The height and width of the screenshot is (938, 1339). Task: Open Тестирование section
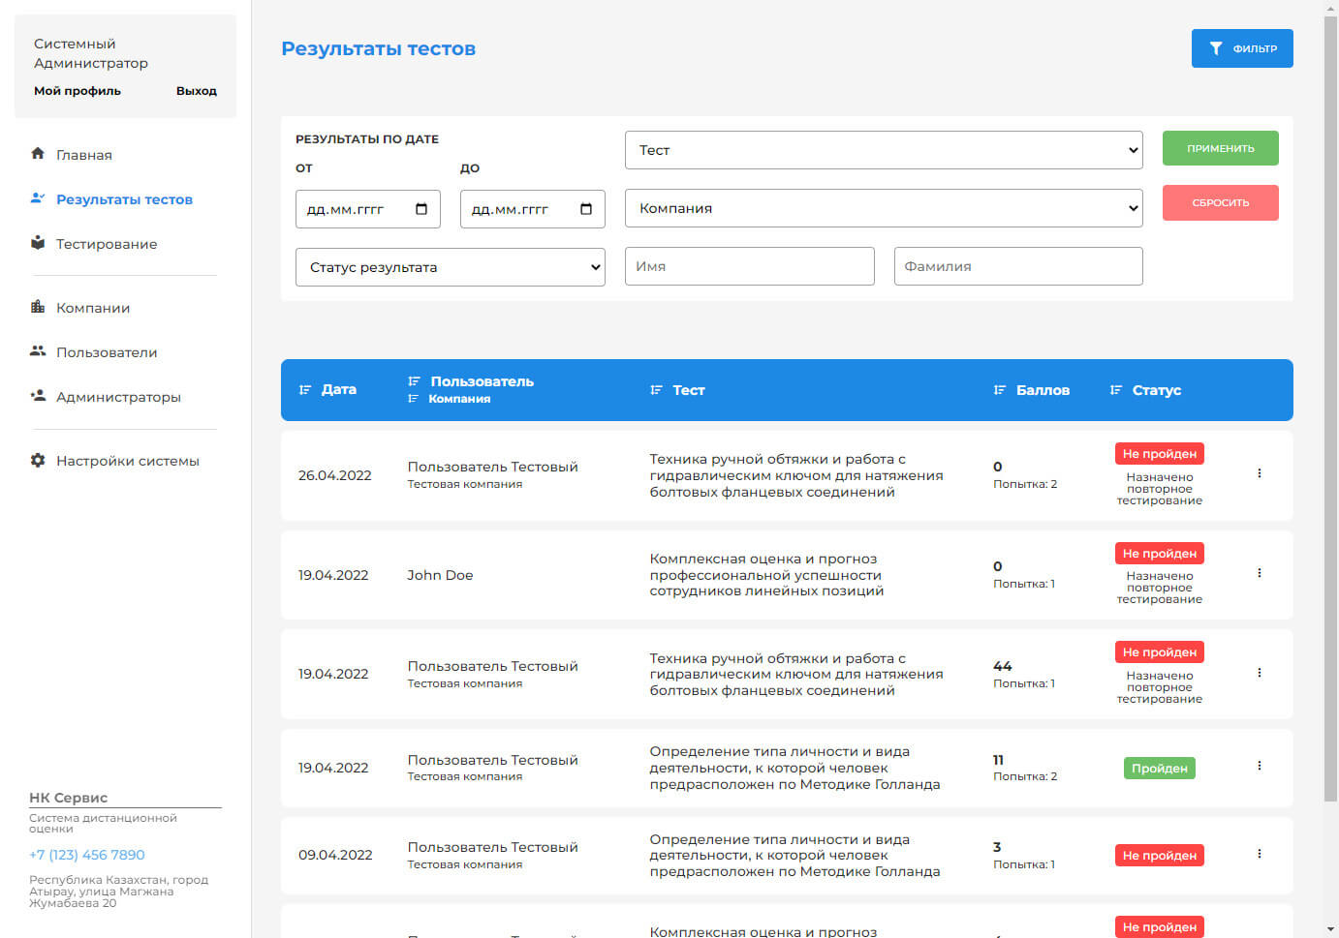point(107,244)
